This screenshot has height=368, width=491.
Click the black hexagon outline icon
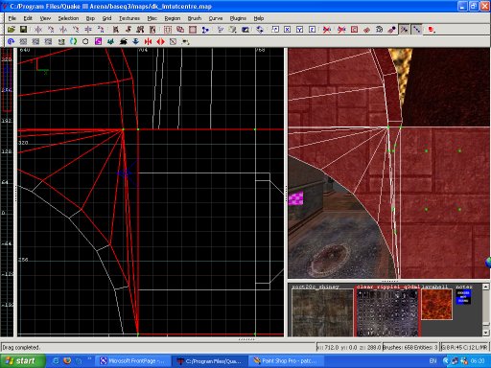(85, 41)
